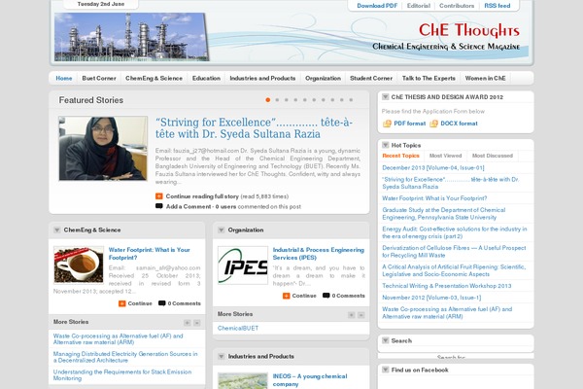Click plus icon in Organization More Stories bar
This screenshot has height=389, width=583.
[351, 315]
